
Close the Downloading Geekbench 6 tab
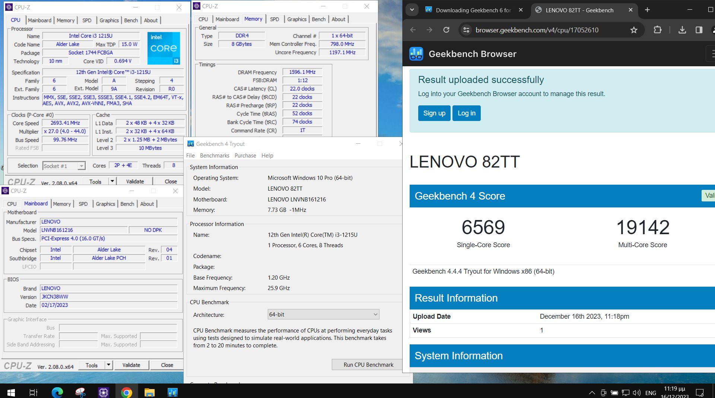coord(521,10)
